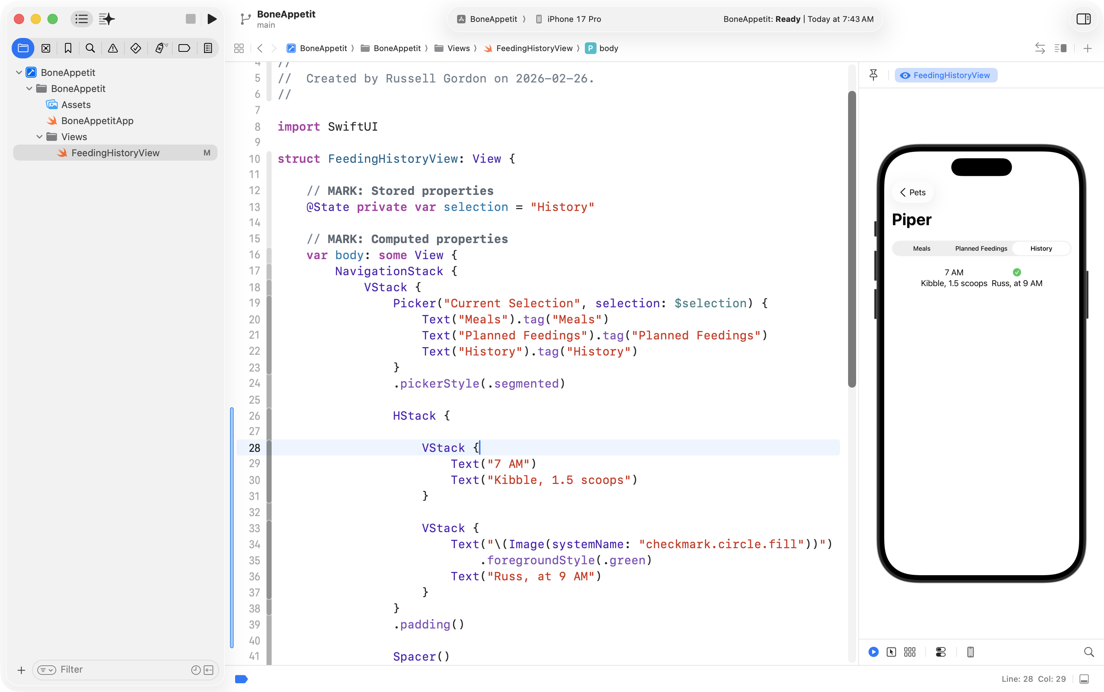Select the Planned Feedings segment

click(981, 249)
